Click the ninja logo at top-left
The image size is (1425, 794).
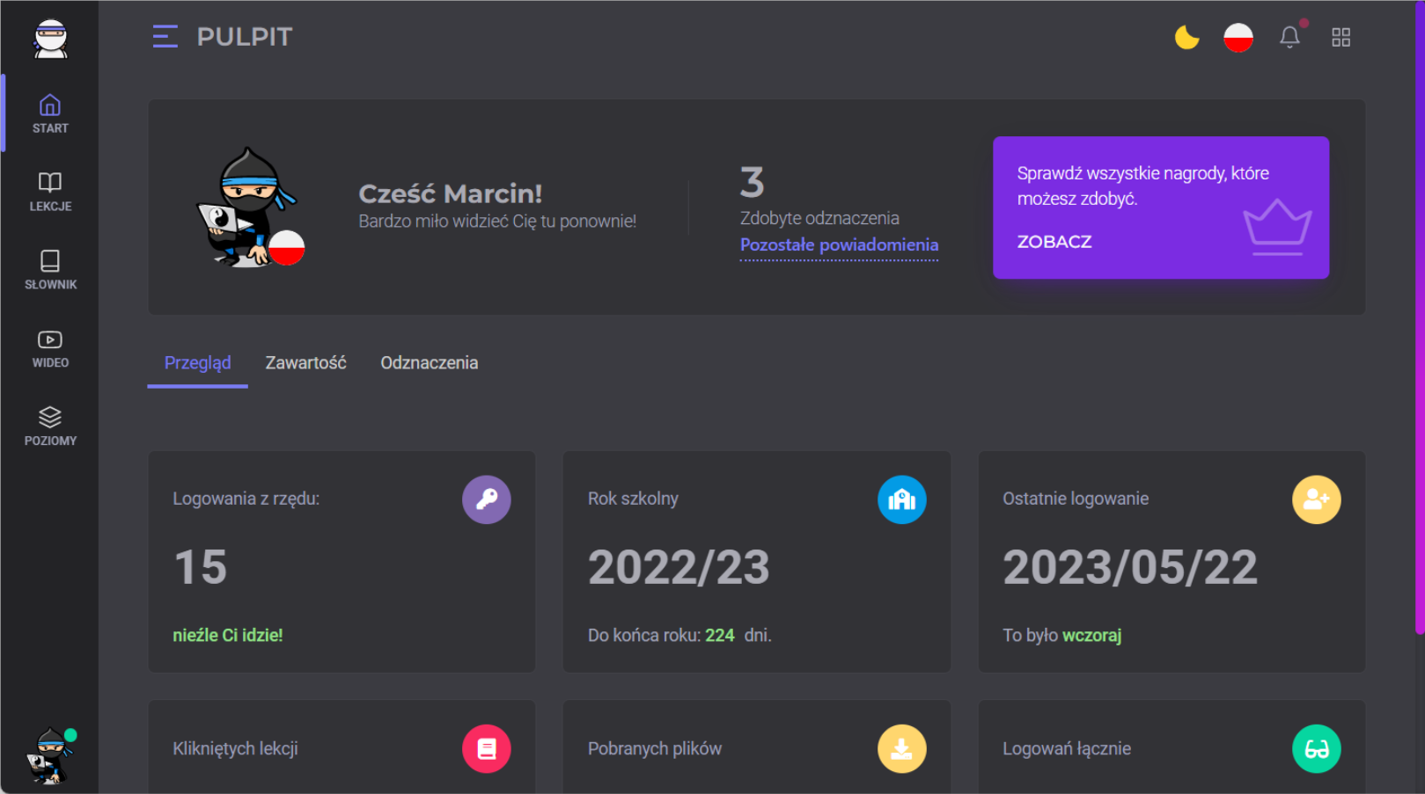pyautogui.click(x=50, y=39)
